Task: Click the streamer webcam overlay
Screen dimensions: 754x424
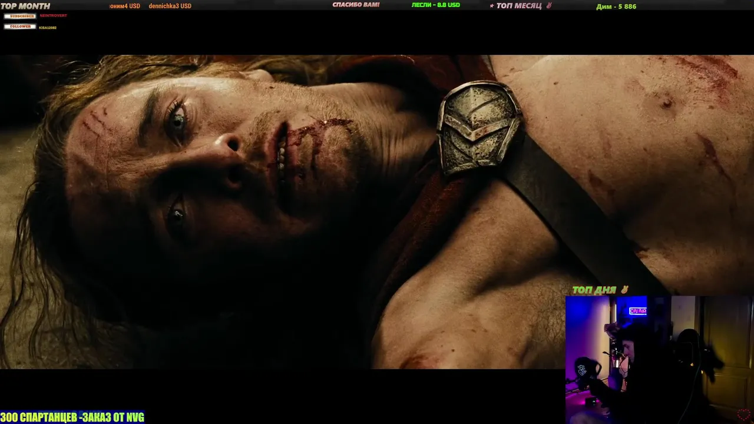Action: pos(659,360)
